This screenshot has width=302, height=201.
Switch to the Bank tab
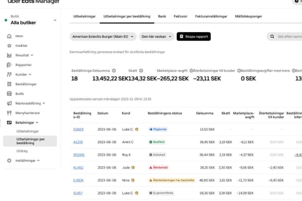[162, 16]
